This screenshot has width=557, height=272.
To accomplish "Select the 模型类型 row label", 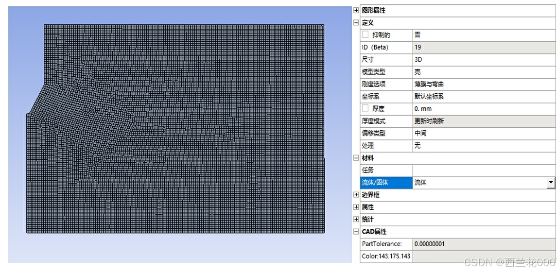I will click(x=386, y=72).
